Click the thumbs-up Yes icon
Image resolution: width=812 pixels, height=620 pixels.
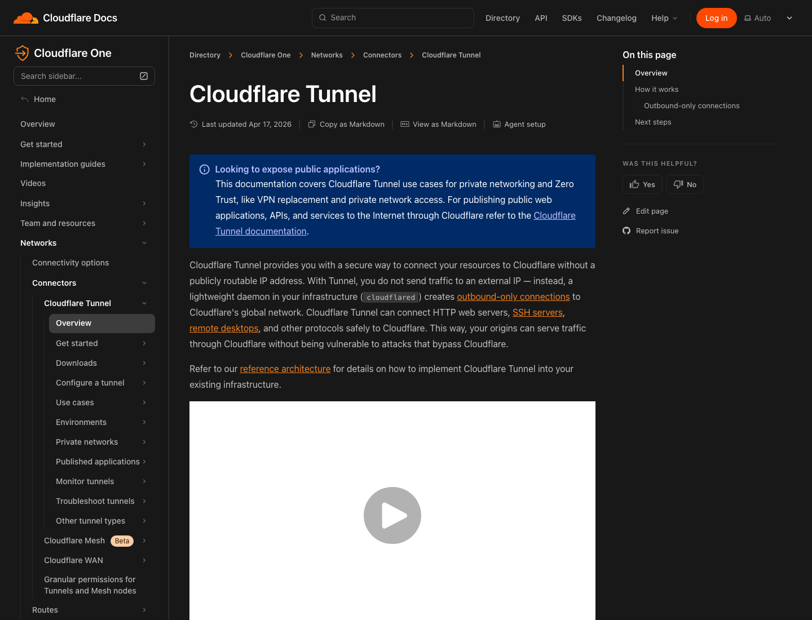click(634, 184)
